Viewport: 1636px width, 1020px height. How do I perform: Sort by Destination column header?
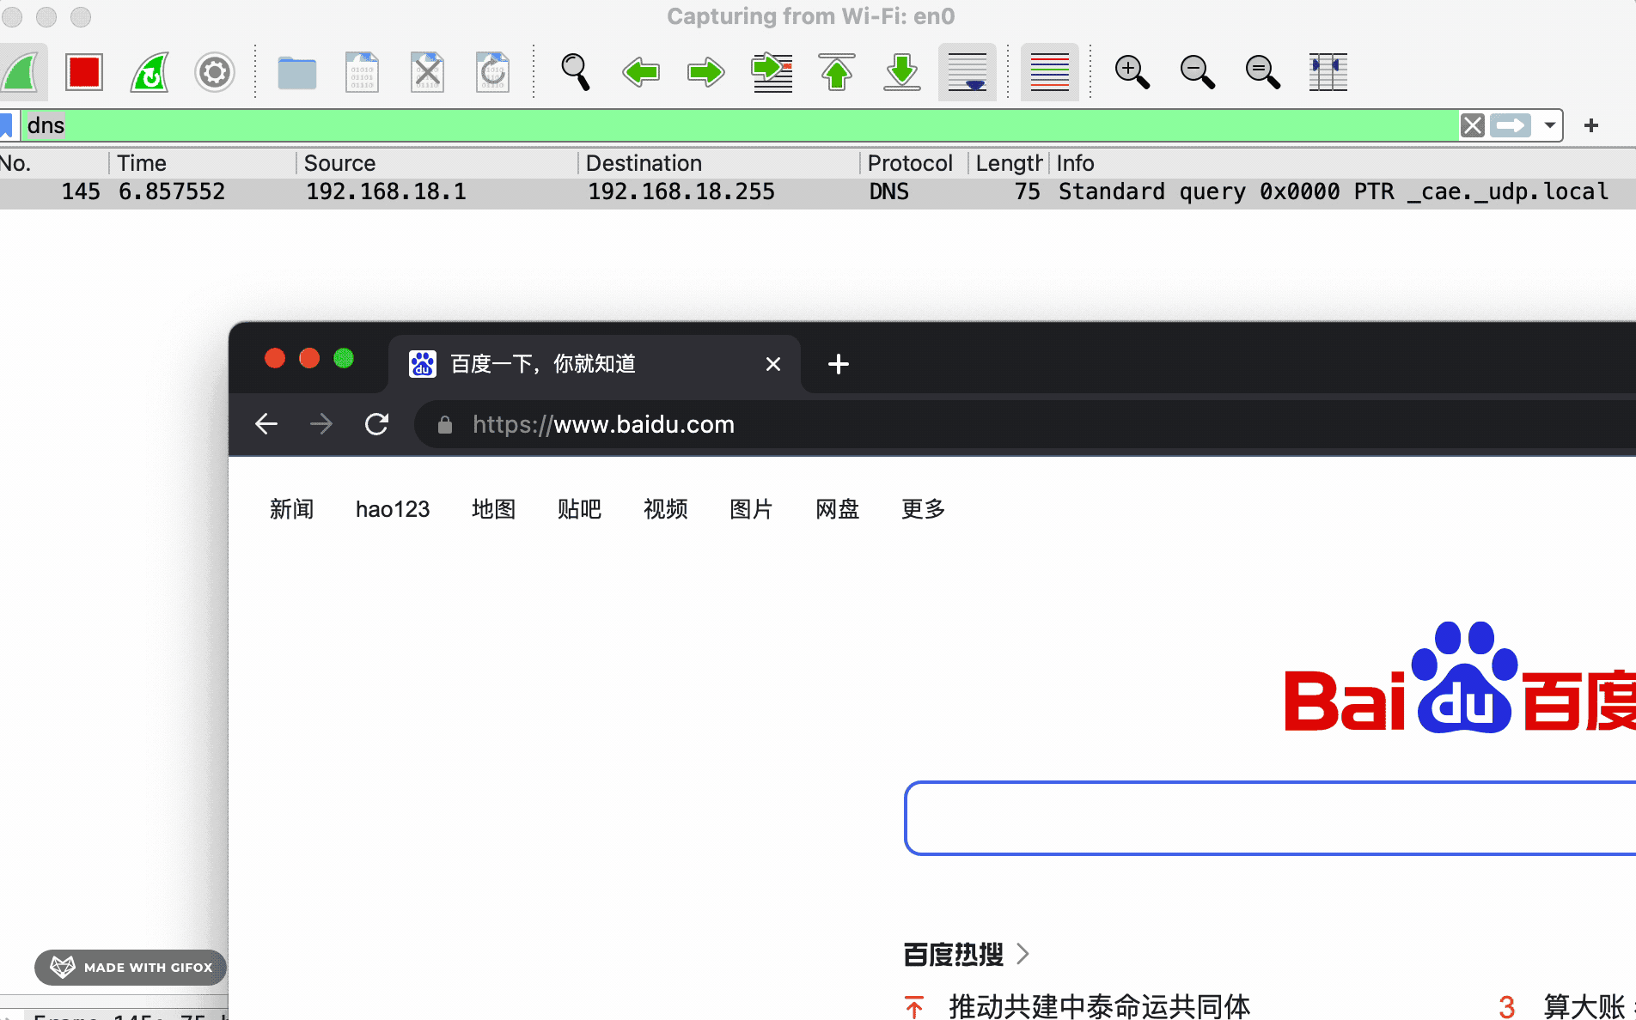tap(719, 163)
